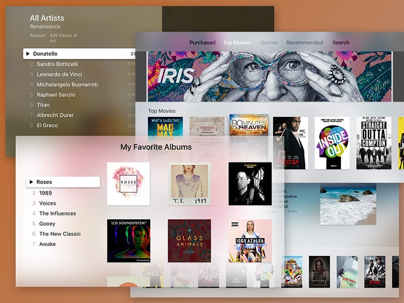Switch to the Top Movies tab
Image resolution: width=404 pixels, height=303 pixels.
pyautogui.click(x=237, y=42)
